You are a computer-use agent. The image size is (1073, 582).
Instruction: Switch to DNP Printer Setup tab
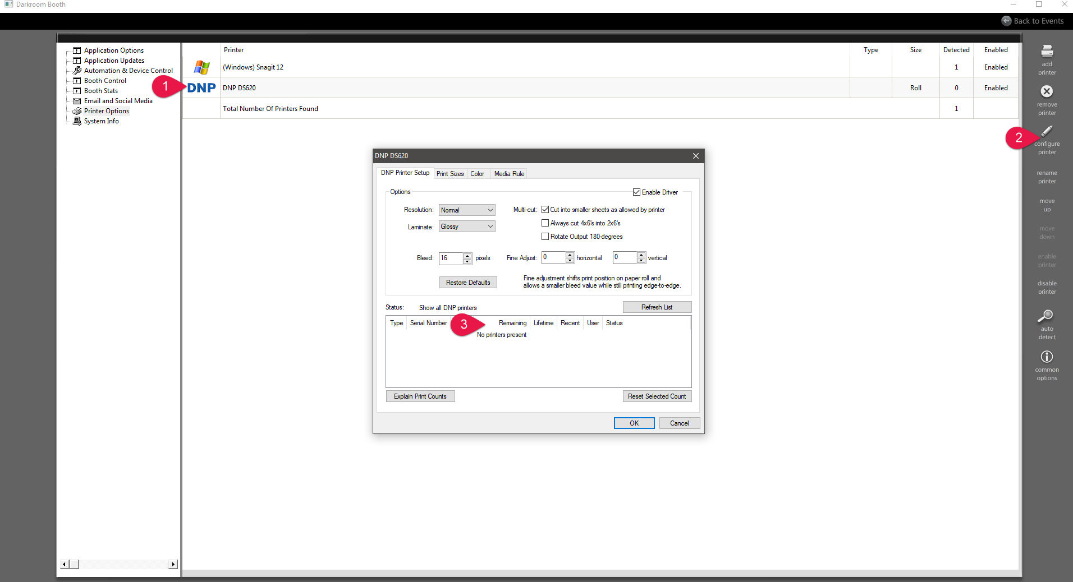coord(405,173)
